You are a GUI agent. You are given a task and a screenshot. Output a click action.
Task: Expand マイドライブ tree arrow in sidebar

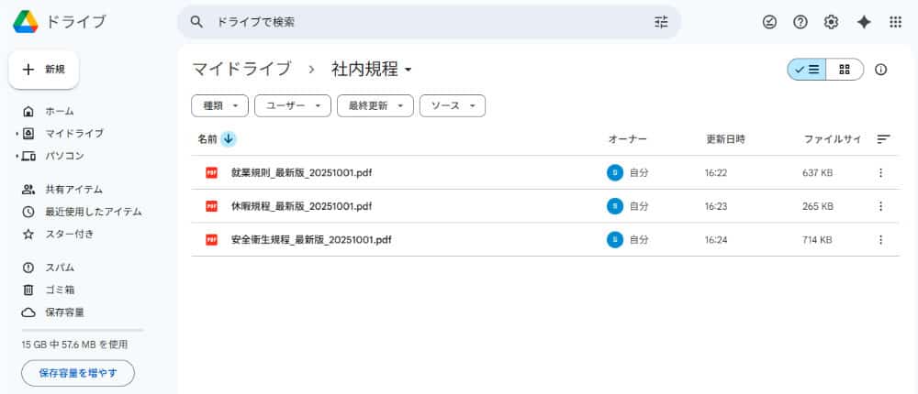click(17, 134)
